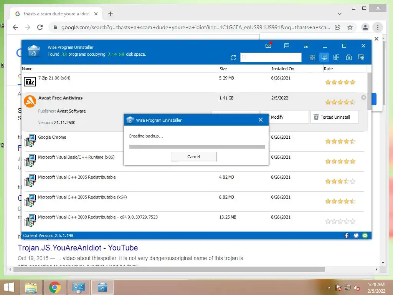Reload the Chrome page
Image resolution: width=393 pixels, height=295 pixels.
(x=40, y=27)
